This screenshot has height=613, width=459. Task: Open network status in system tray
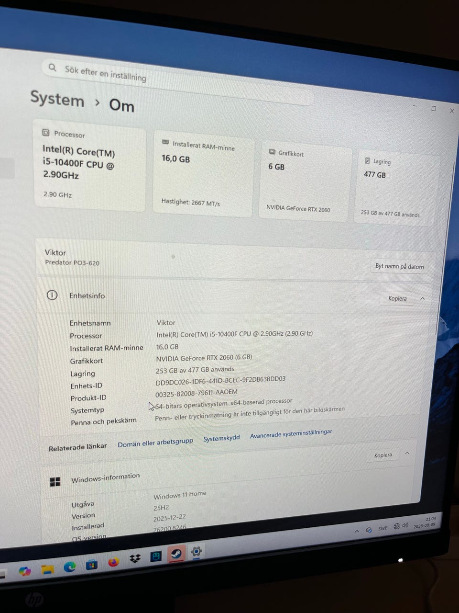pos(396,526)
